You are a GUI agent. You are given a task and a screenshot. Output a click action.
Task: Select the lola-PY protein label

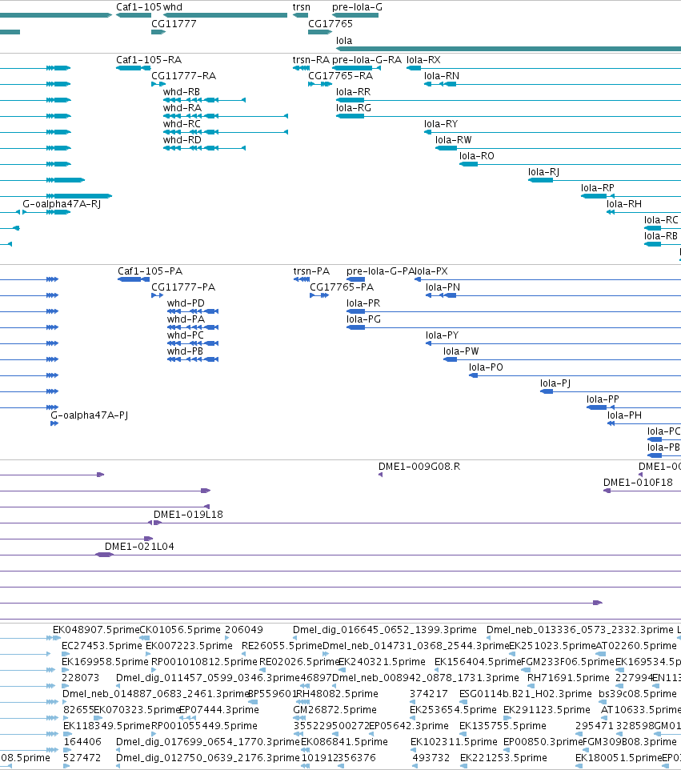[442, 335]
